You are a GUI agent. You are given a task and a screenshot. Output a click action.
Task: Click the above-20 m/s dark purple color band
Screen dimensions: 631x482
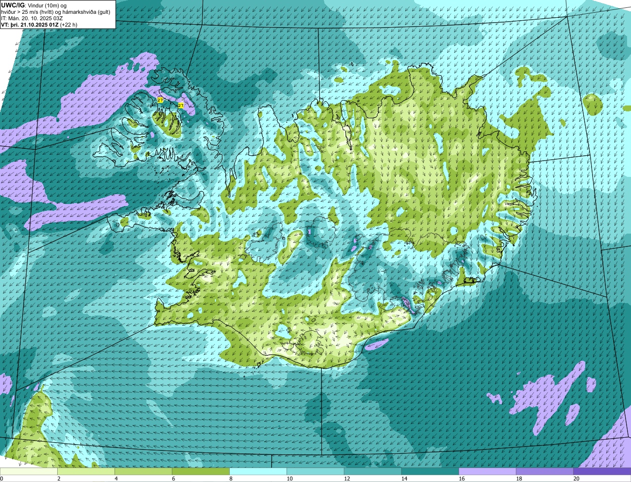[602, 472]
